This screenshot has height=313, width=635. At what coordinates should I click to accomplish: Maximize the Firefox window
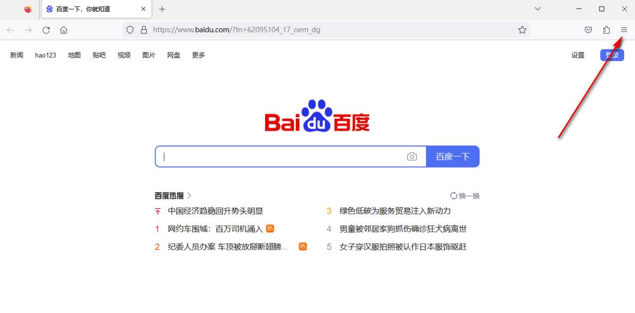pos(602,9)
